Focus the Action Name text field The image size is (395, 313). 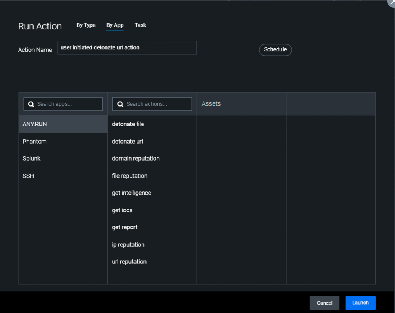pyautogui.click(x=127, y=48)
